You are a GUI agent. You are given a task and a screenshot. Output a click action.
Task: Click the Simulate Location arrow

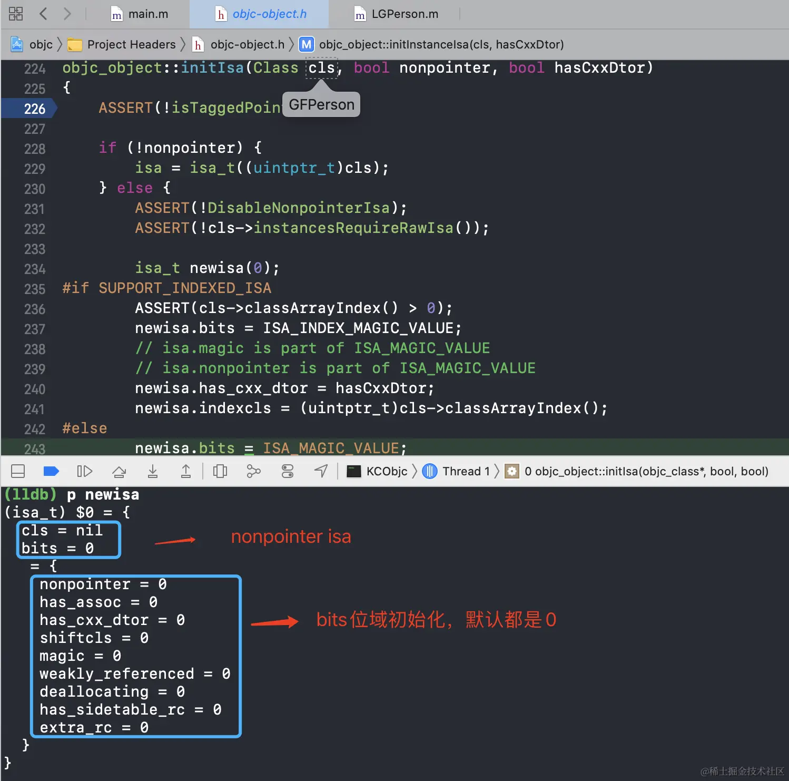click(x=321, y=471)
